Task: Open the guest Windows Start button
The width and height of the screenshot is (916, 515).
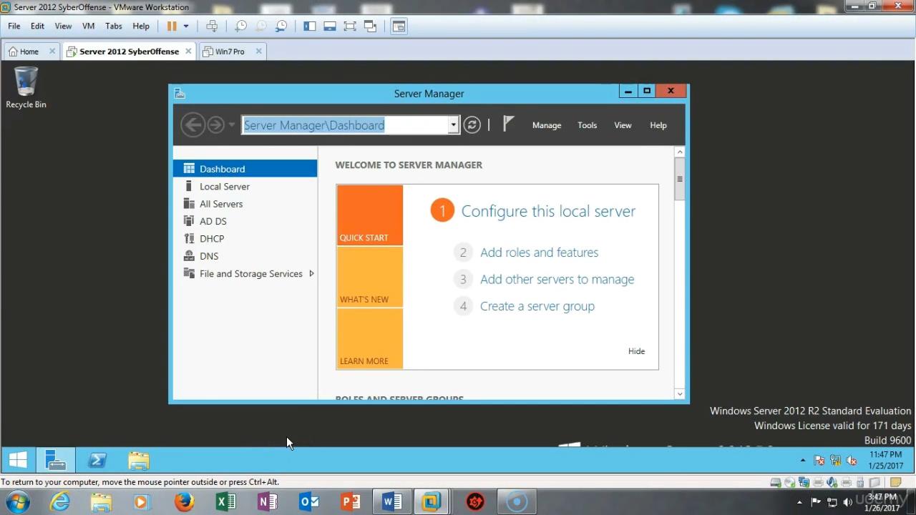Action: pos(18,460)
